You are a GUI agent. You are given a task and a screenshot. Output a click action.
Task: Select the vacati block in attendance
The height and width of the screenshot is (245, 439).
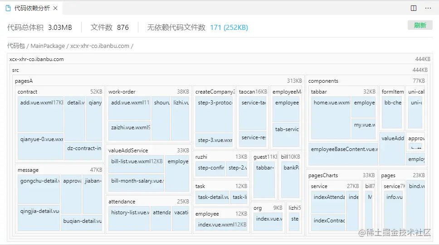tap(180, 219)
